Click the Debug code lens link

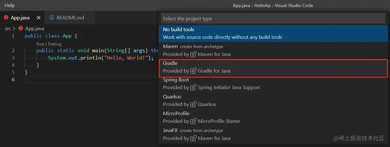click(x=55, y=44)
